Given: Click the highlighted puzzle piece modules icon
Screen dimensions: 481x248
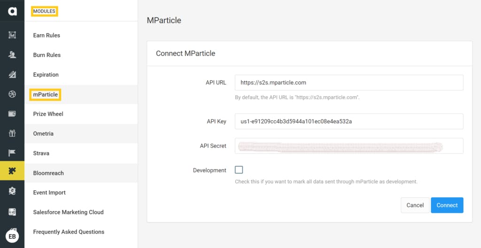Looking at the screenshot, I should (x=12, y=170).
